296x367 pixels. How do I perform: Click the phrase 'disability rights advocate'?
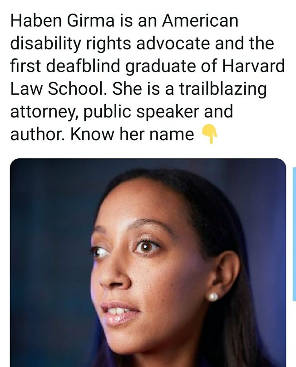click(x=110, y=44)
